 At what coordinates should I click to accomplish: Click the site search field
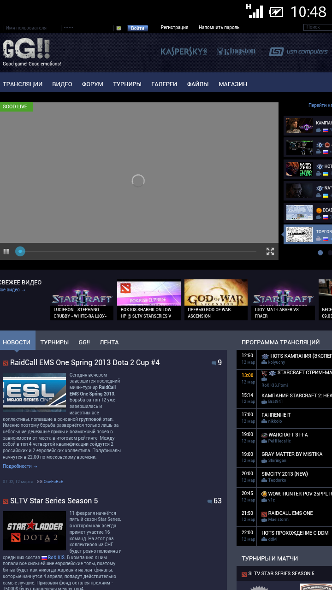click(318, 27)
